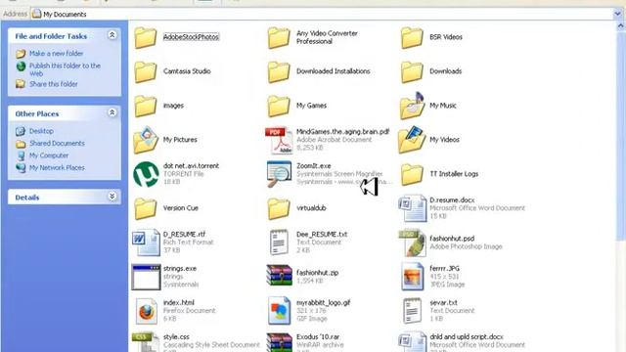Select the Camtasia Studio folder icon

[146, 71]
